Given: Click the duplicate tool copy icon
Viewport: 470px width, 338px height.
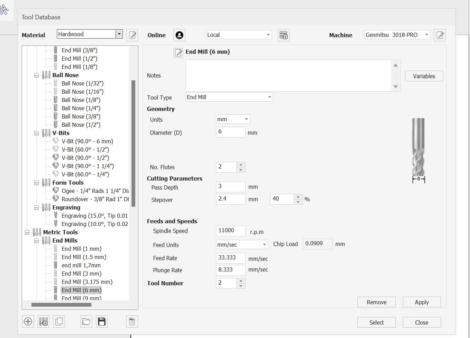Looking at the screenshot, I should [x=59, y=321].
